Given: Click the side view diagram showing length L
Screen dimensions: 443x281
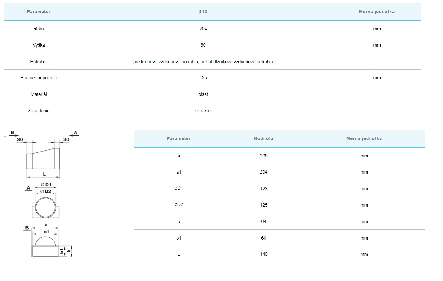Looking at the screenshot, I should click(43, 159).
